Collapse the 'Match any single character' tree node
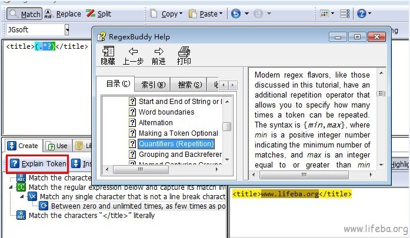Viewport: 410px width, 238px height. [22, 196]
